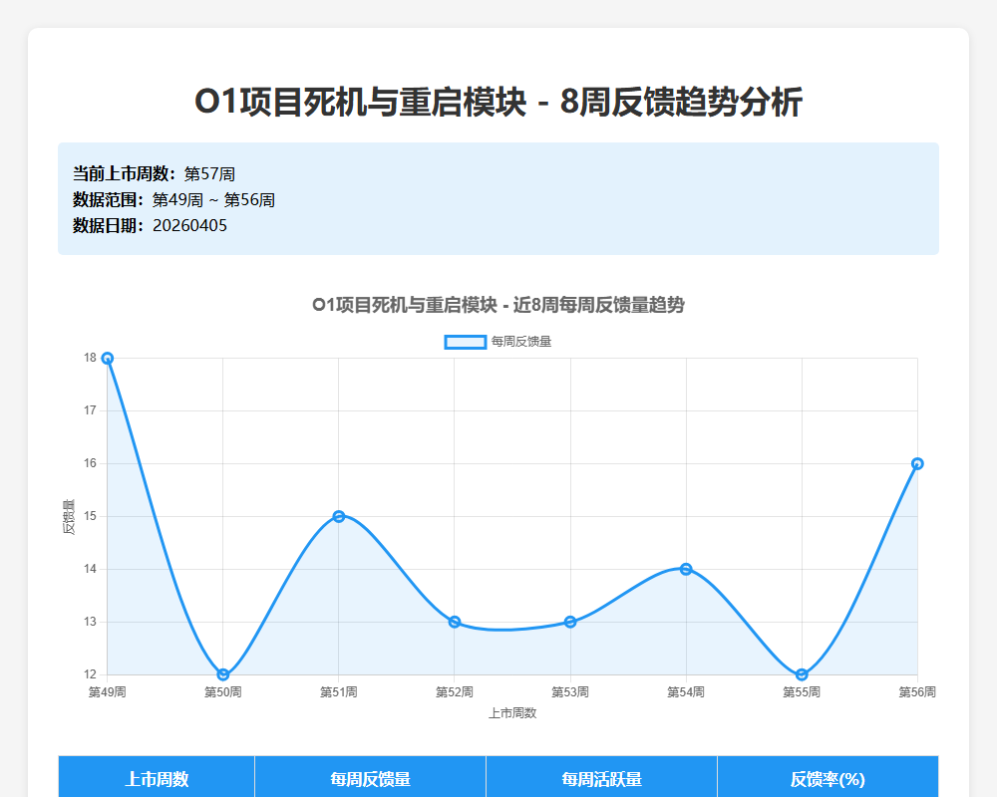Select the 第51周 data point at 15
The image size is (997, 797).
coord(339,516)
